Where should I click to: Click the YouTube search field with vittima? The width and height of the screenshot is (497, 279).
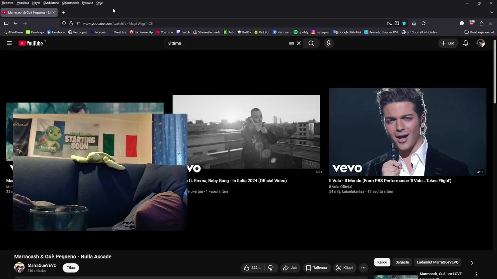click(227, 43)
